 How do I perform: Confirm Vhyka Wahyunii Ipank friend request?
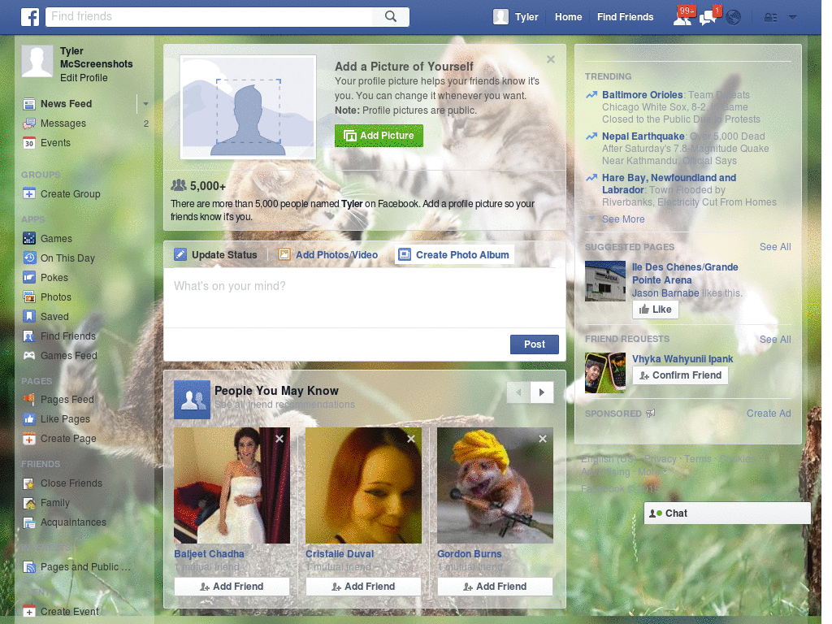click(x=680, y=375)
